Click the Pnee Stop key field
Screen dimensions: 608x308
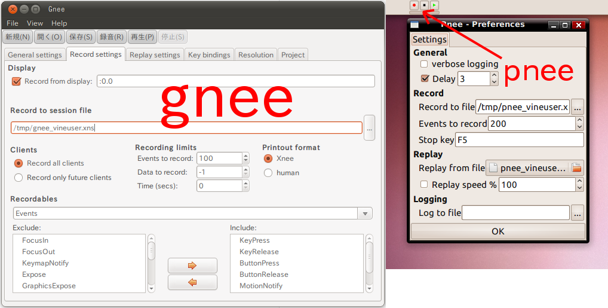[x=520, y=140]
